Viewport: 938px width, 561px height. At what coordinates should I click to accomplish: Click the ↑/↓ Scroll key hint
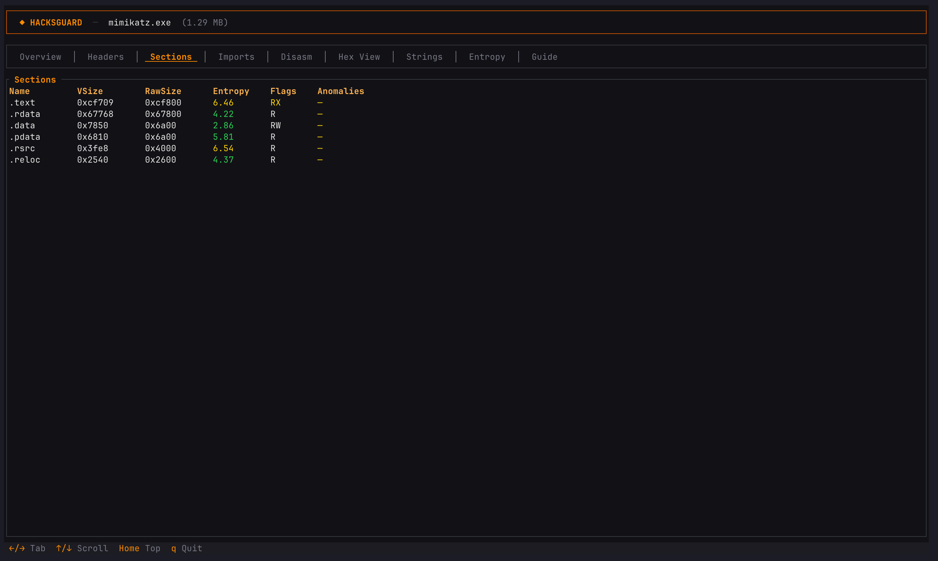click(x=82, y=549)
